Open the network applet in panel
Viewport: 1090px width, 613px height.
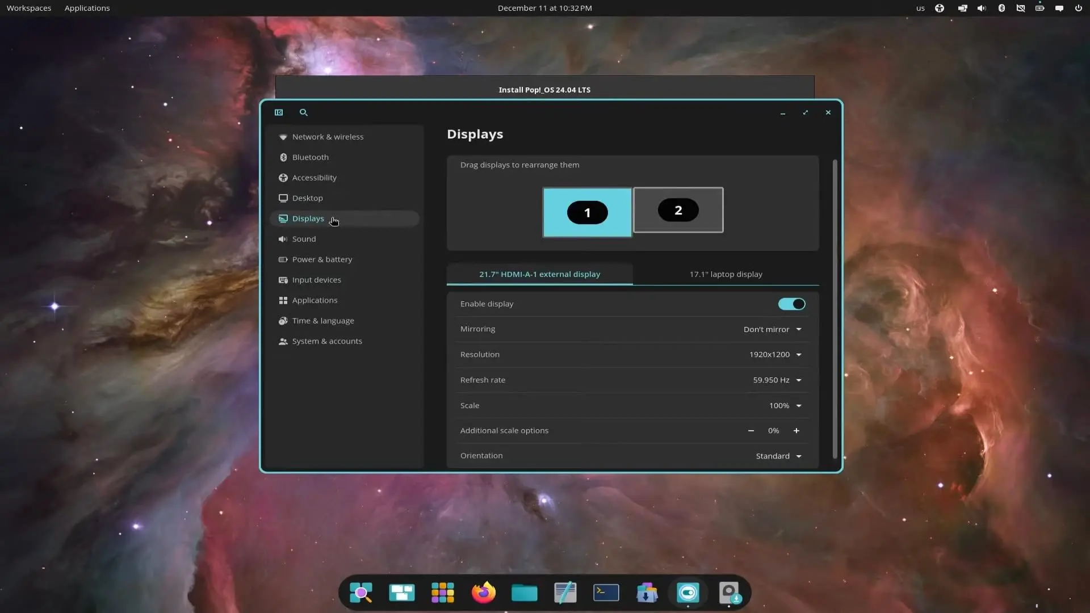[x=1021, y=8]
